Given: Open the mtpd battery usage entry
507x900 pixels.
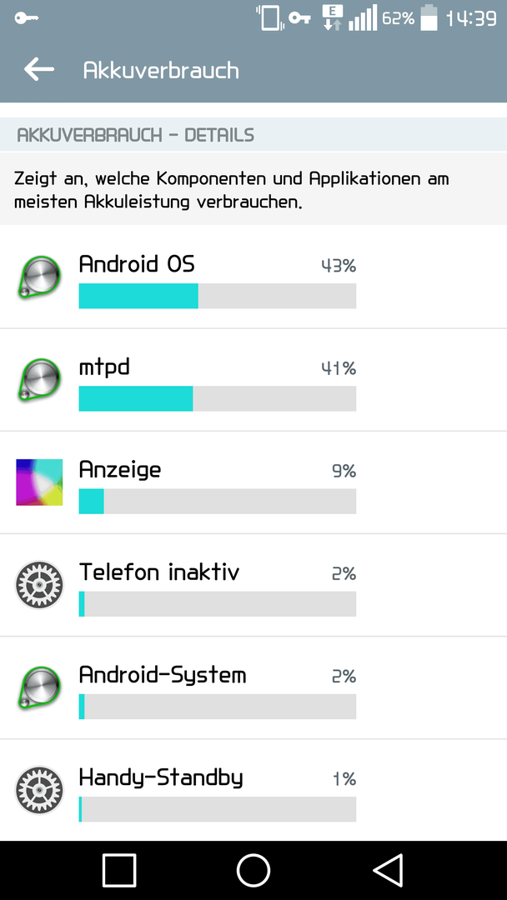Looking at the screenshot, I should pyautogui.click(x=254, y=380).
